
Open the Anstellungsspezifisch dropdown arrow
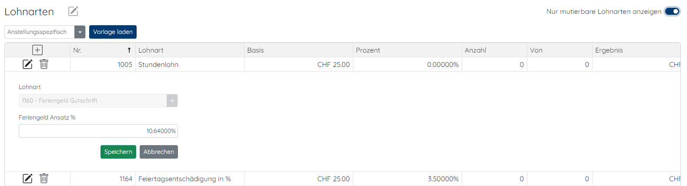click(80, 32)
